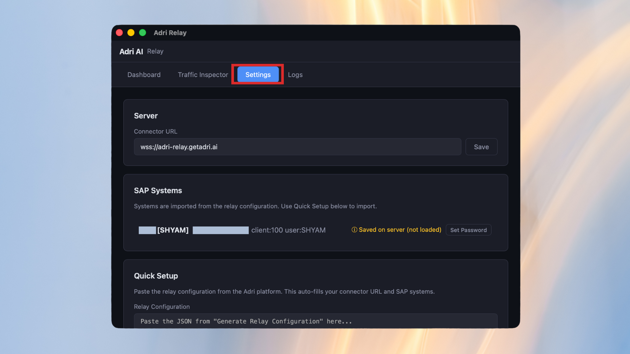Click the Adri AI logo text
Screen dimensions: 630x354
coord(131,51)
